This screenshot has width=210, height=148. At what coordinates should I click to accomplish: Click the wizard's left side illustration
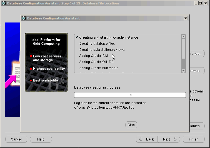tap(12, 70)
